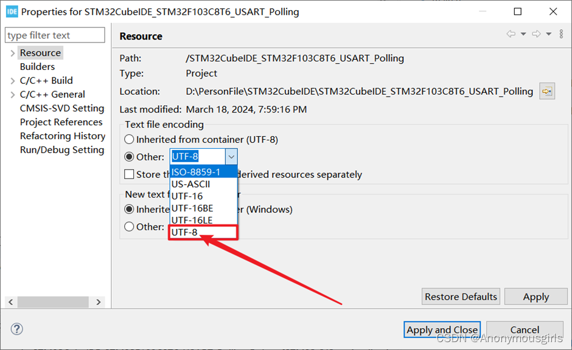Choose UTF-16BE from encoding list

[204, 208]
